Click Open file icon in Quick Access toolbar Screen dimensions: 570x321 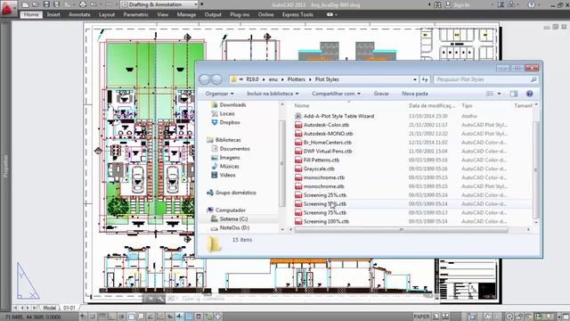point(36,4)
